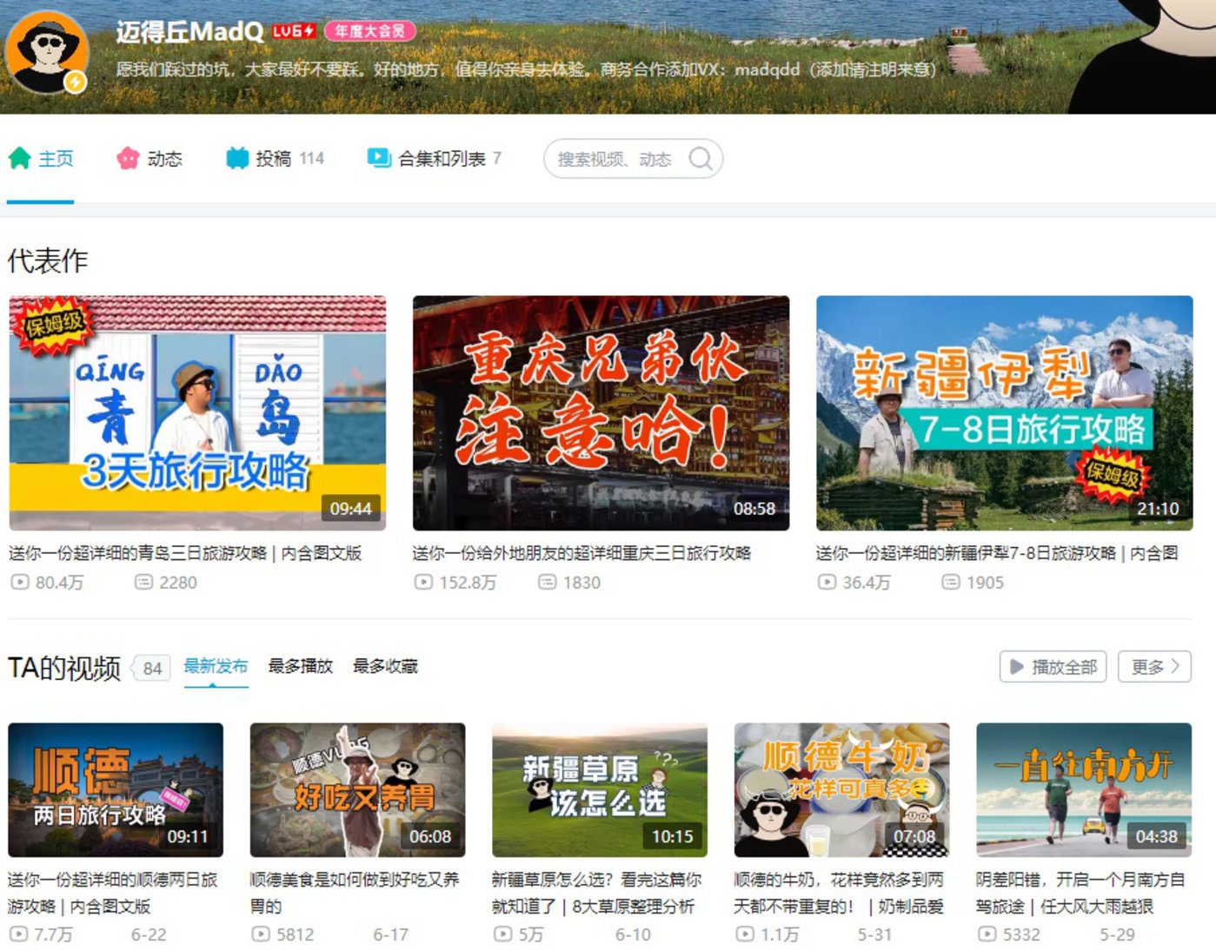The width and height of the screenshot is (1216, 950).
Task: Open the 顺德两日旅行攻略 video thumbnail
Action: (x=116, y=790)
